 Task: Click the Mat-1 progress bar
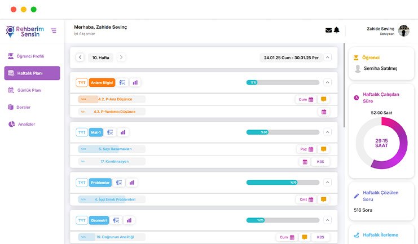[x=283, y=132]
